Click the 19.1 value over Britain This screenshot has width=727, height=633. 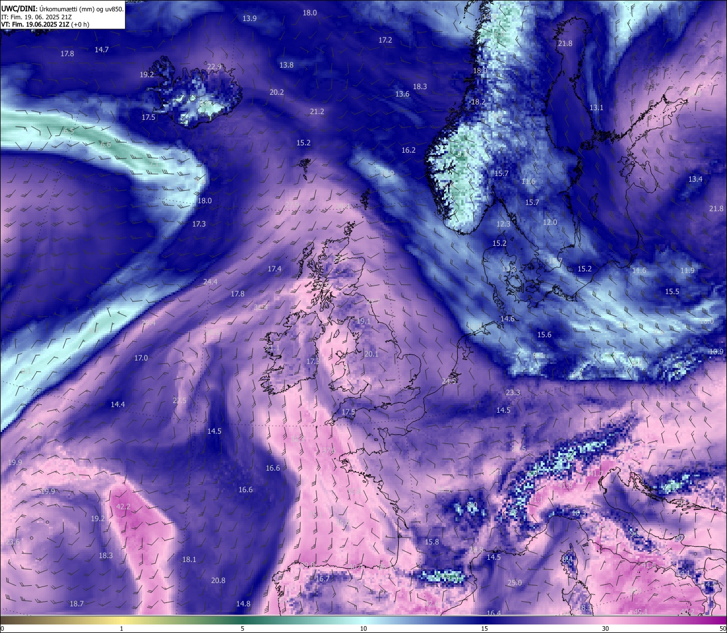pyautogui.click(x=363, y=321)
